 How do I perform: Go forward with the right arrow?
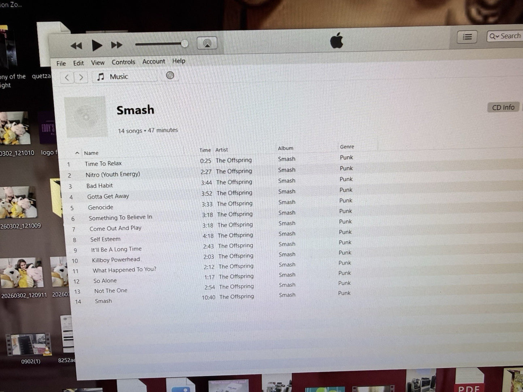pyautogui.click(x=81, y=77)
